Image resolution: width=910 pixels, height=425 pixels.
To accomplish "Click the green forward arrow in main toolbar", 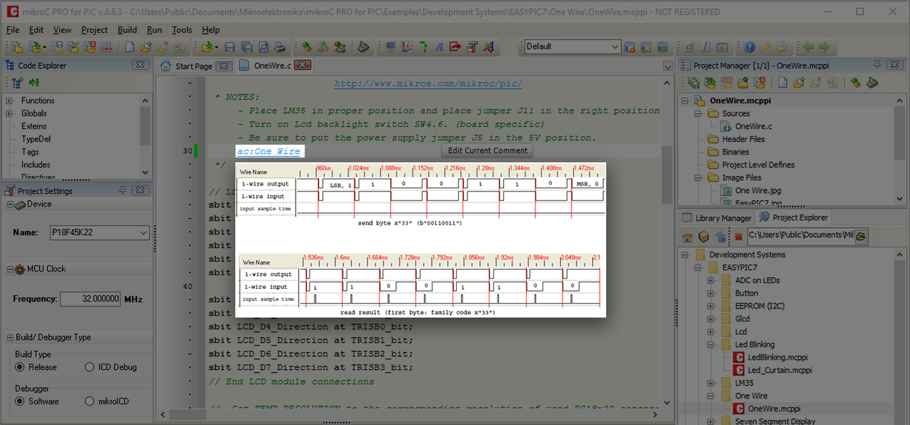I will [825, 47].
